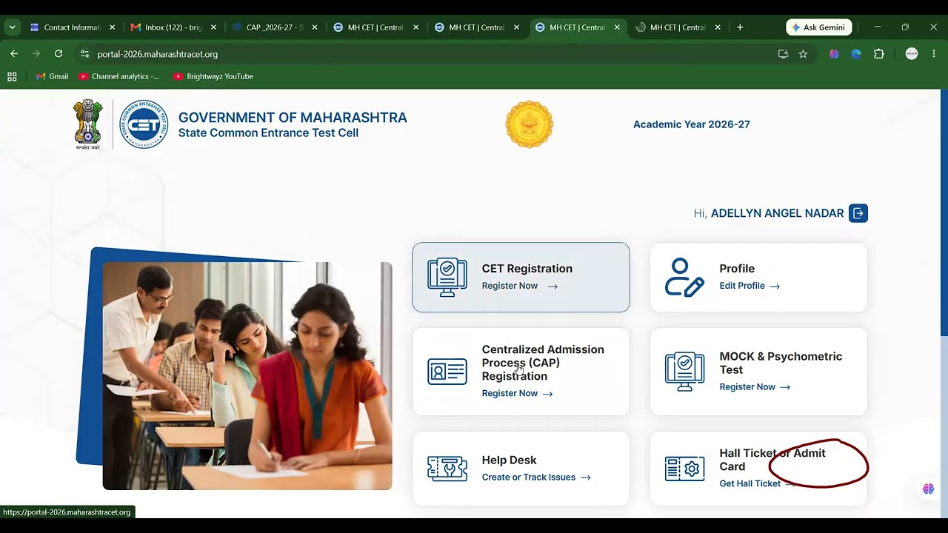Open the Brightwayz YouTube bookmark
The height and width of the screenshot is (533, 948).
click(x=213, y=76)
